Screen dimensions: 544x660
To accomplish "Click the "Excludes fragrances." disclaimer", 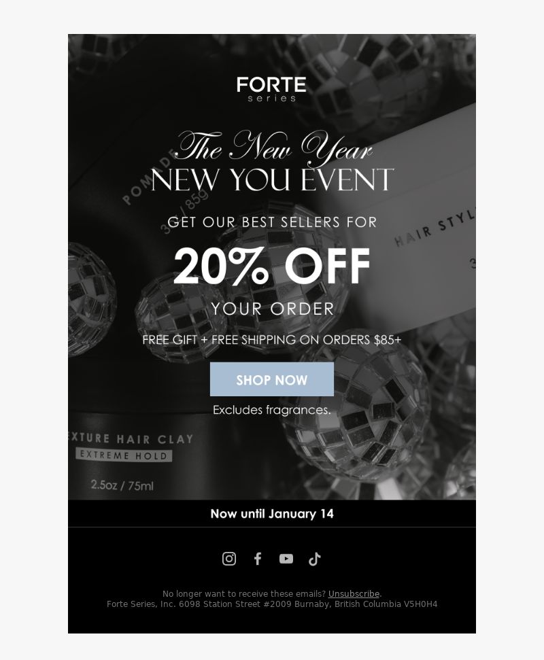I will [x=272, y=410].
